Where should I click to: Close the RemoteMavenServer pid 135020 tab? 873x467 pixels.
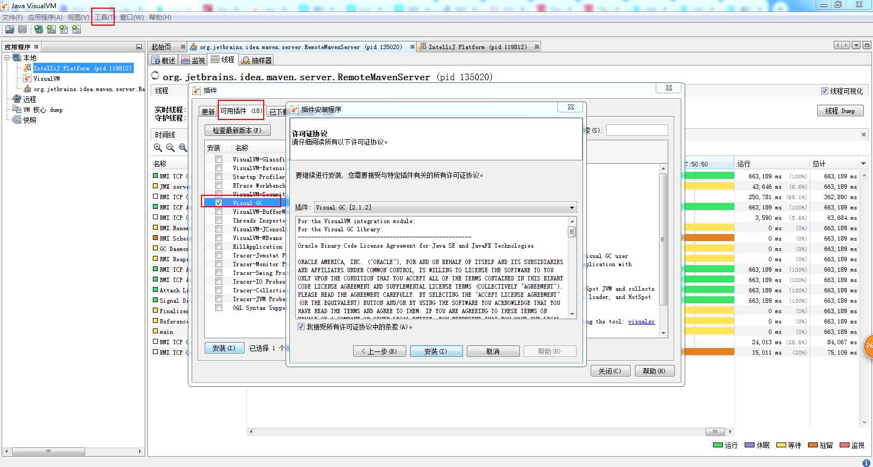point(412,47)
